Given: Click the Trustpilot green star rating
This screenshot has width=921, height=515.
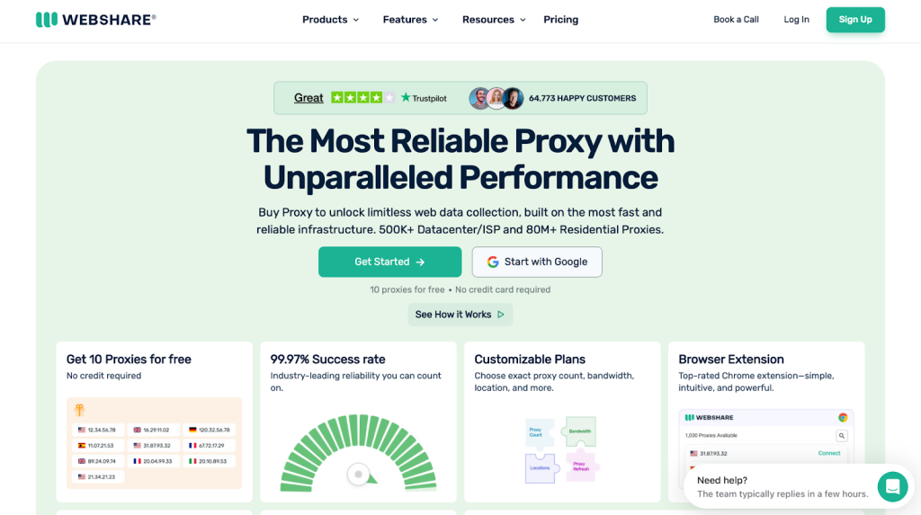Looking at the screenshot, I should click(x=362, y=98).
